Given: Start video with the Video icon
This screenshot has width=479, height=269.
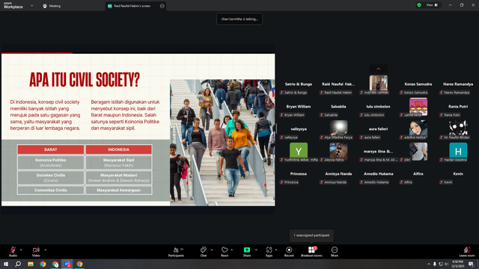Looking at the screenshot, I should click(x=36, y=250).
